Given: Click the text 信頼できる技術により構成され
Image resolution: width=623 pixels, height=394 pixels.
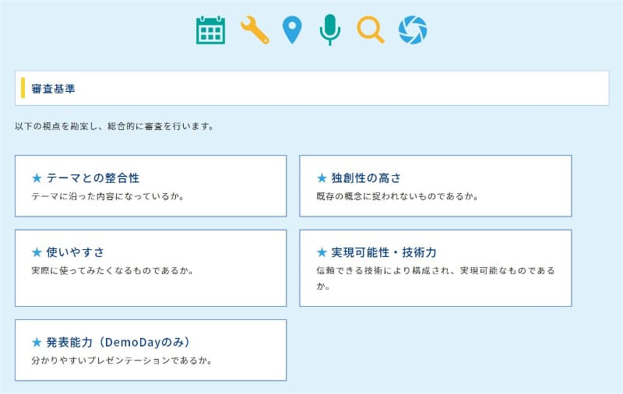Looking at the screenshot, I should [384, 270].
